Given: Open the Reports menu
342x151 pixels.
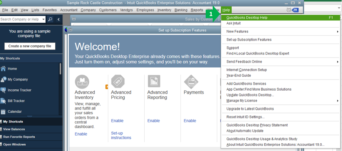Looking at the screenshot, I should point(197,10).
